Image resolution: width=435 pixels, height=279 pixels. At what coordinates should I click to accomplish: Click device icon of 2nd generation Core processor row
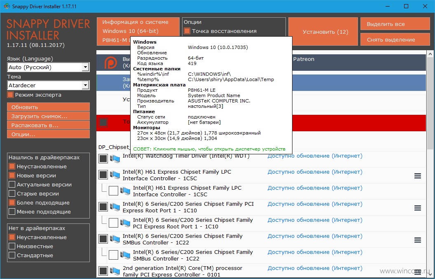pyautogui.click(x=115, y=271)
